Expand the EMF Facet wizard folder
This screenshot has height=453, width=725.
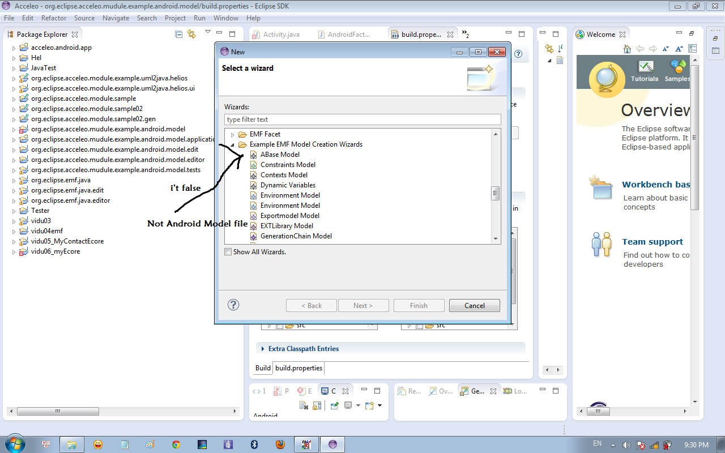(x=232, y=134)
